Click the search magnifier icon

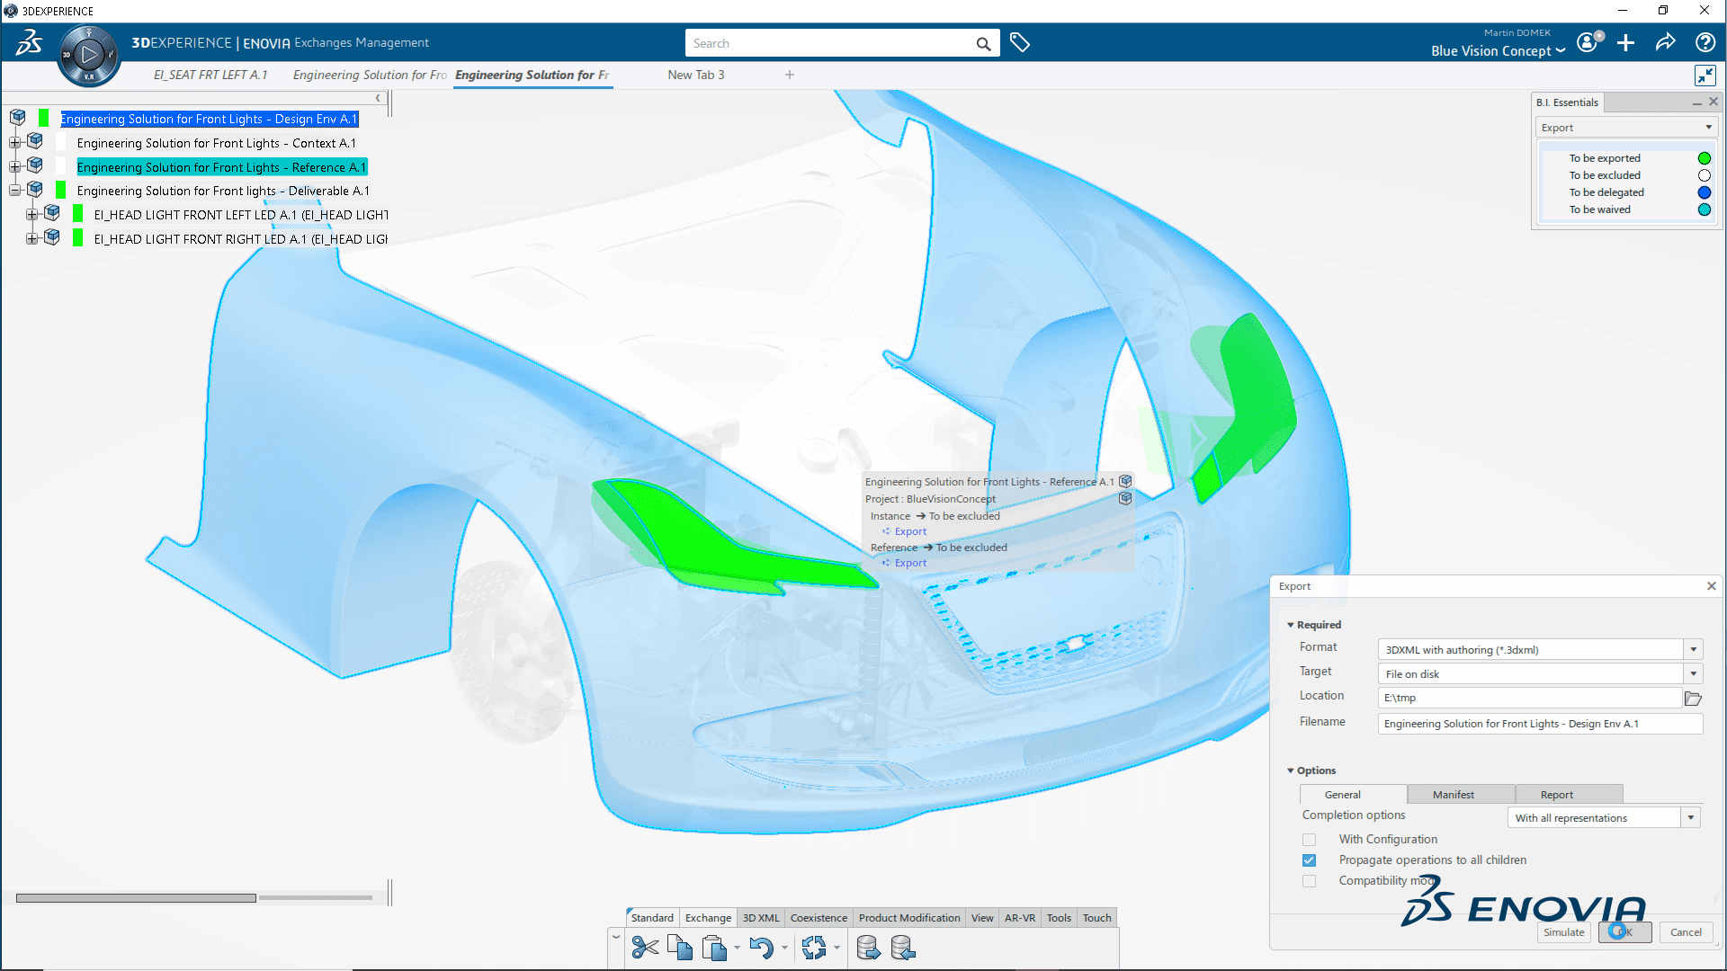tap(983, 43)
